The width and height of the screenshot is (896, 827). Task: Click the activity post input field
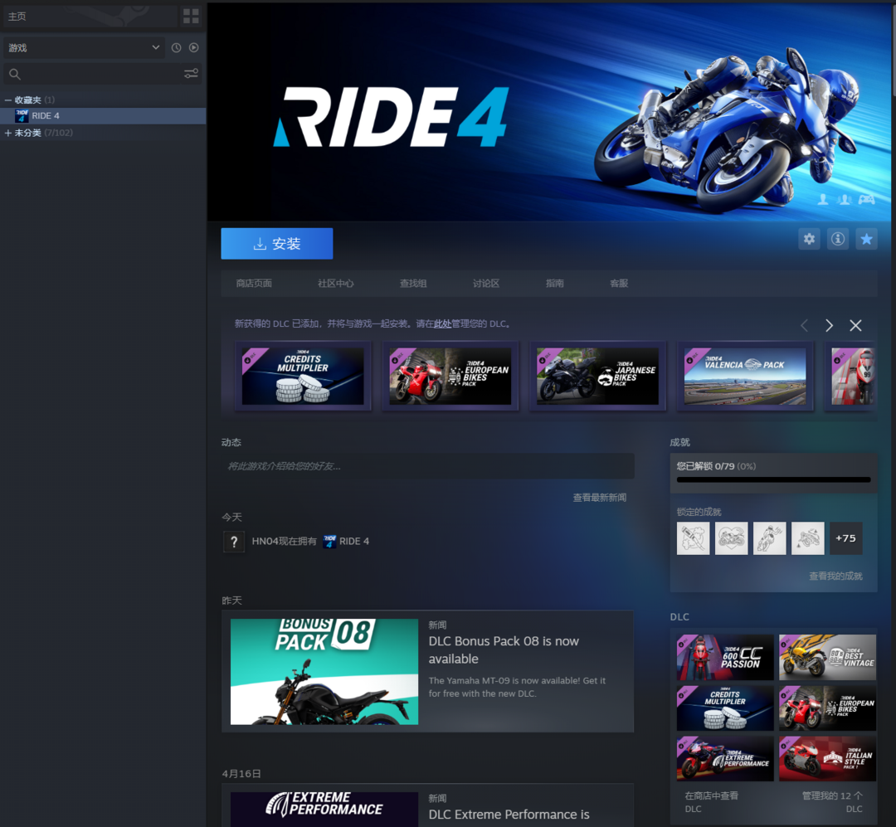point(427,466)
